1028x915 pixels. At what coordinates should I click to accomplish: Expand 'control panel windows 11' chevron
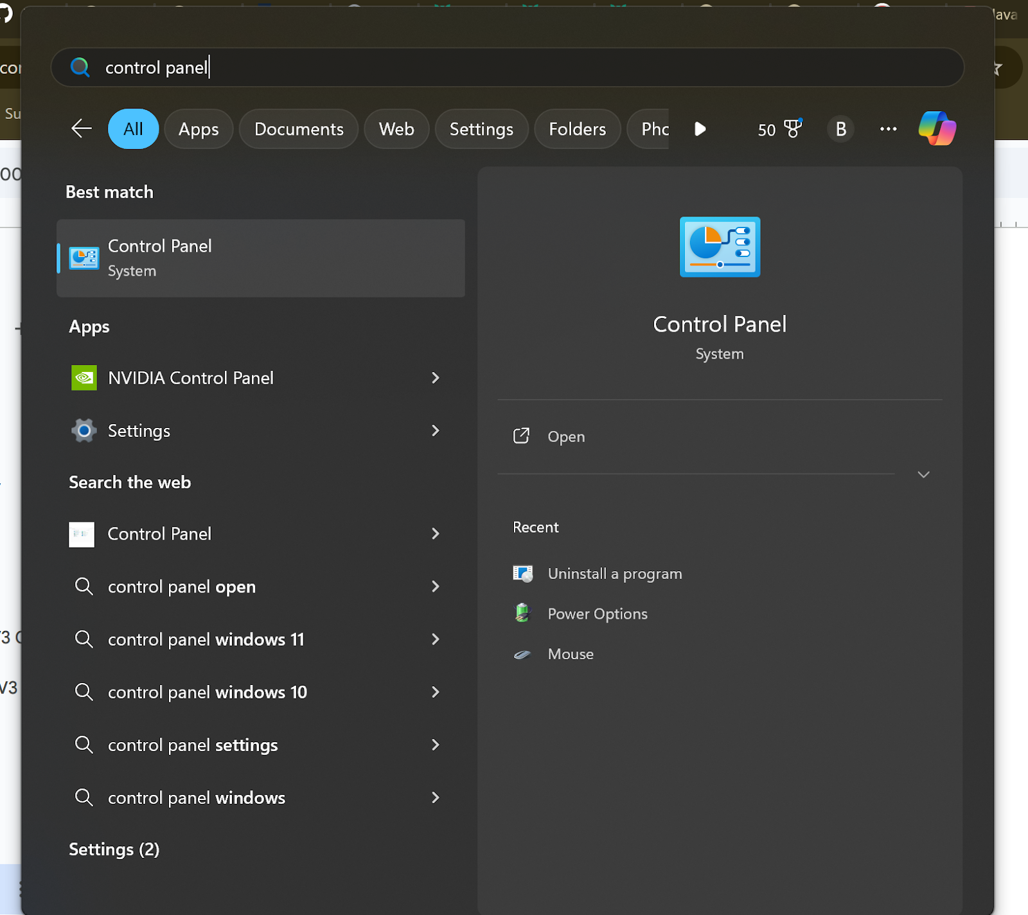pos(436,639)
